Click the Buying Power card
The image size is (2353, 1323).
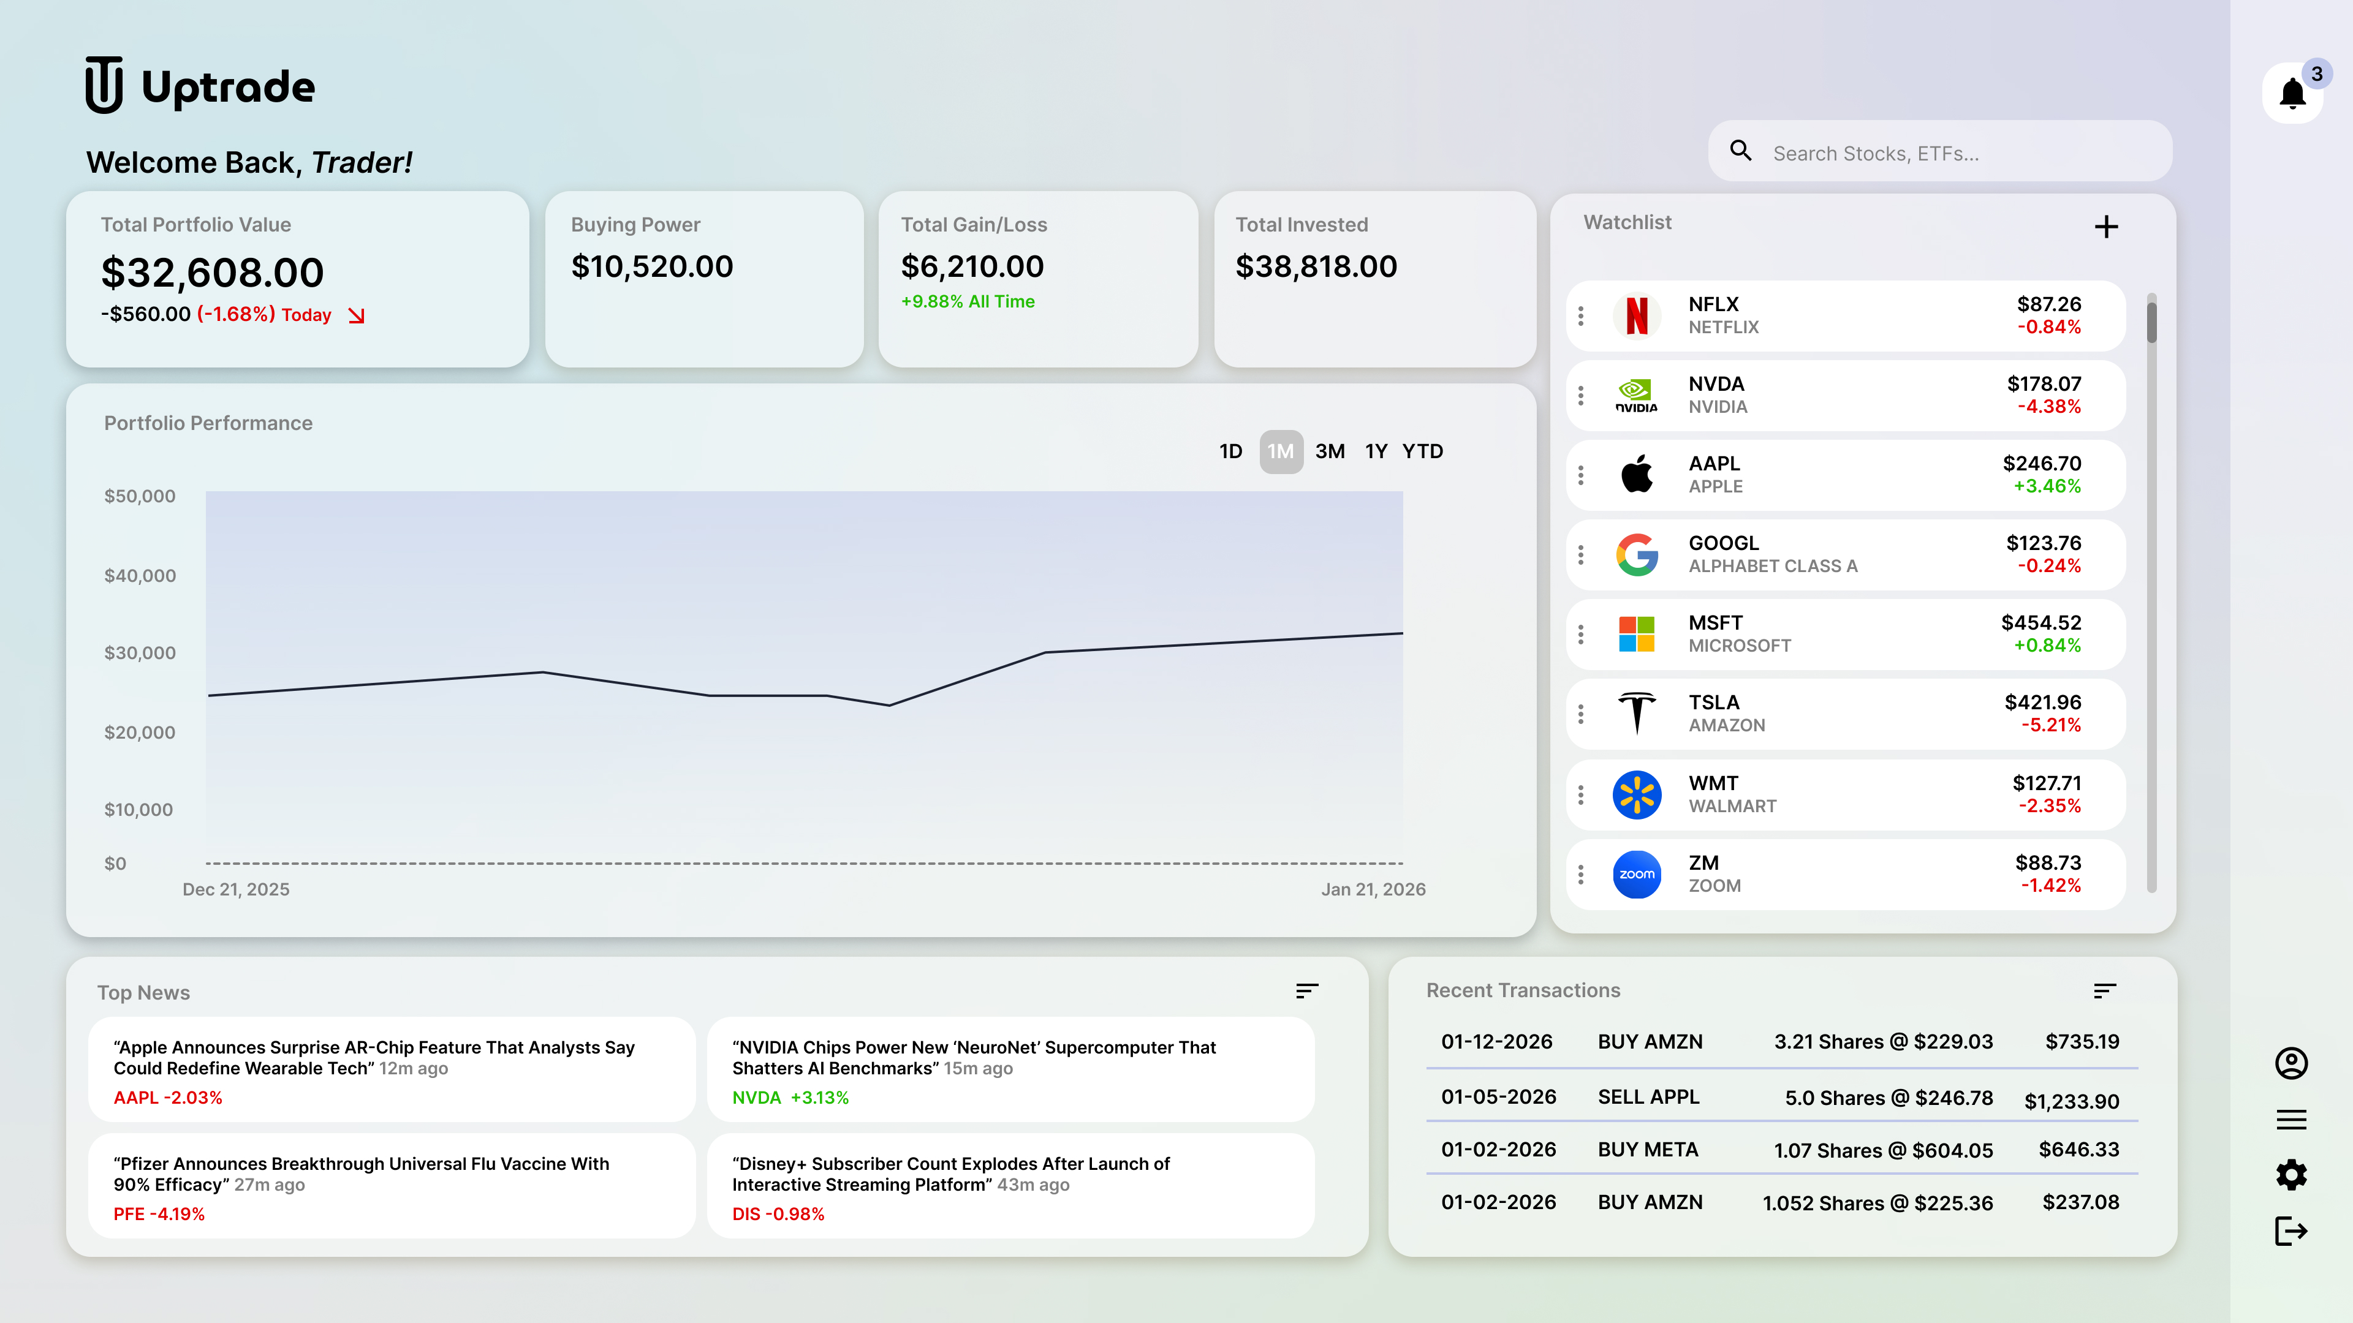(704, 279)
